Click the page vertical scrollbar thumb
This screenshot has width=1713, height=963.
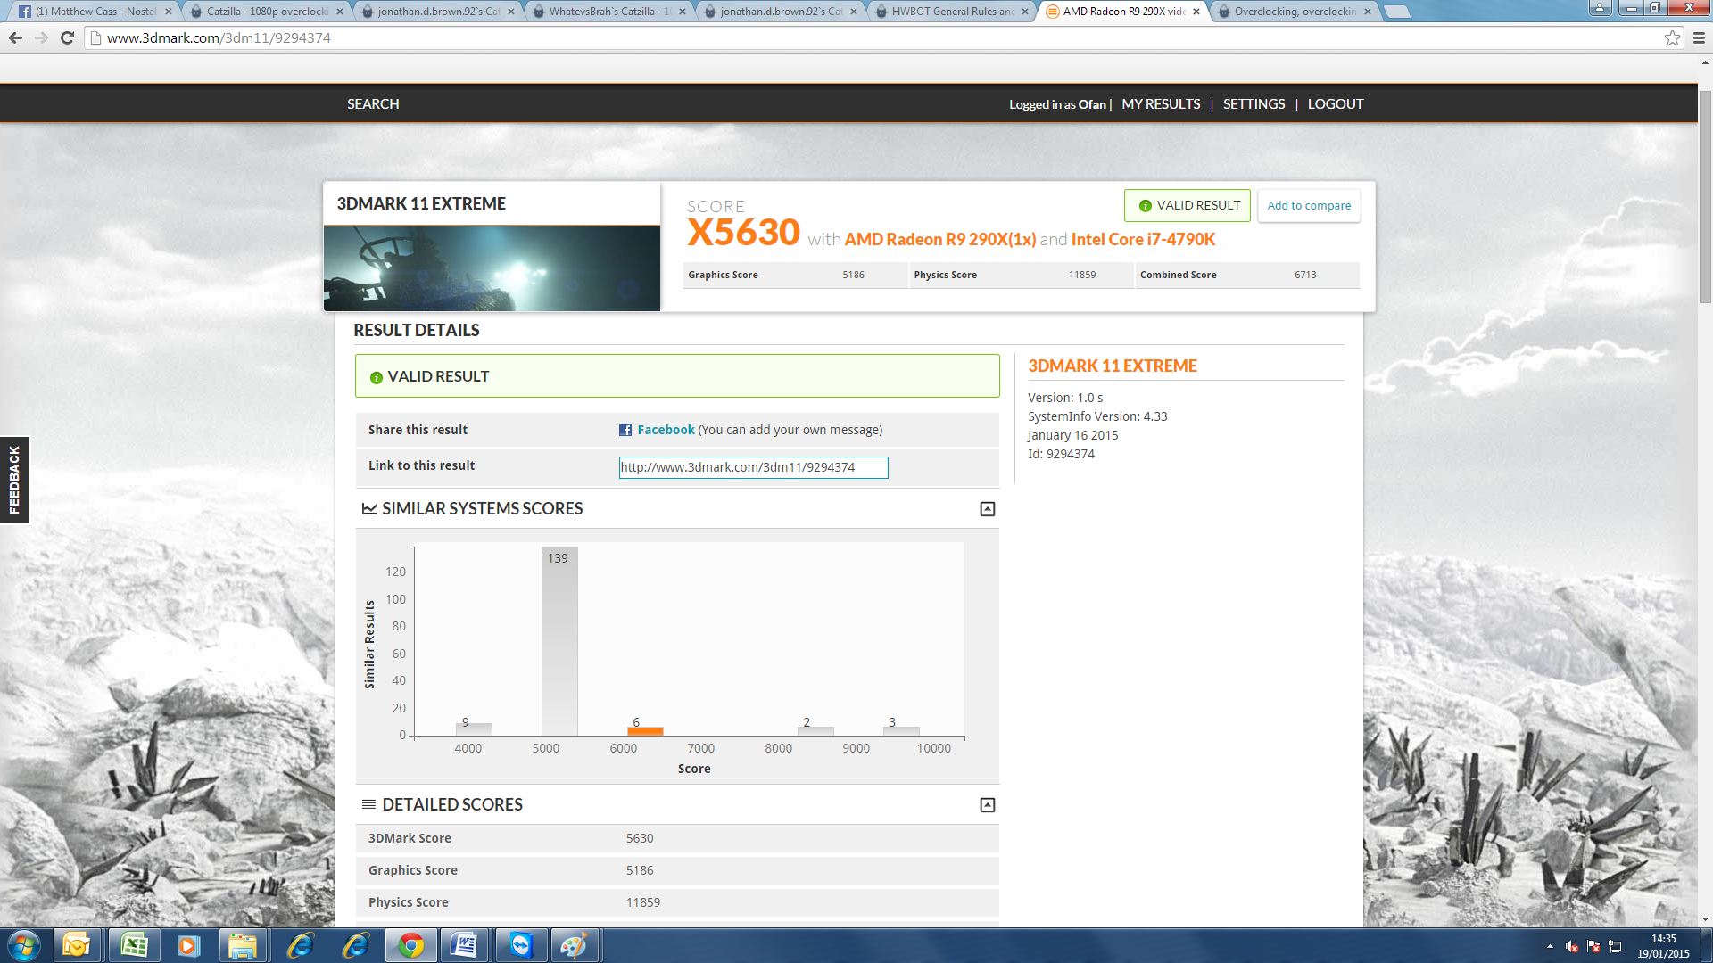pyautogui.click(x=1705, y=196)
